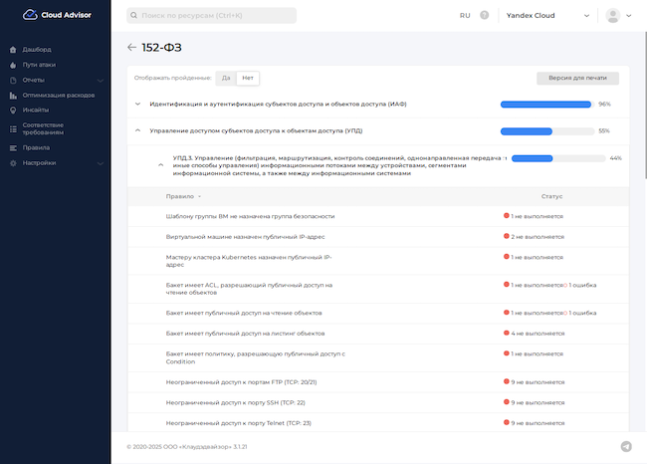Expand the Идентификация и аутентификация section

click(136, 104)
